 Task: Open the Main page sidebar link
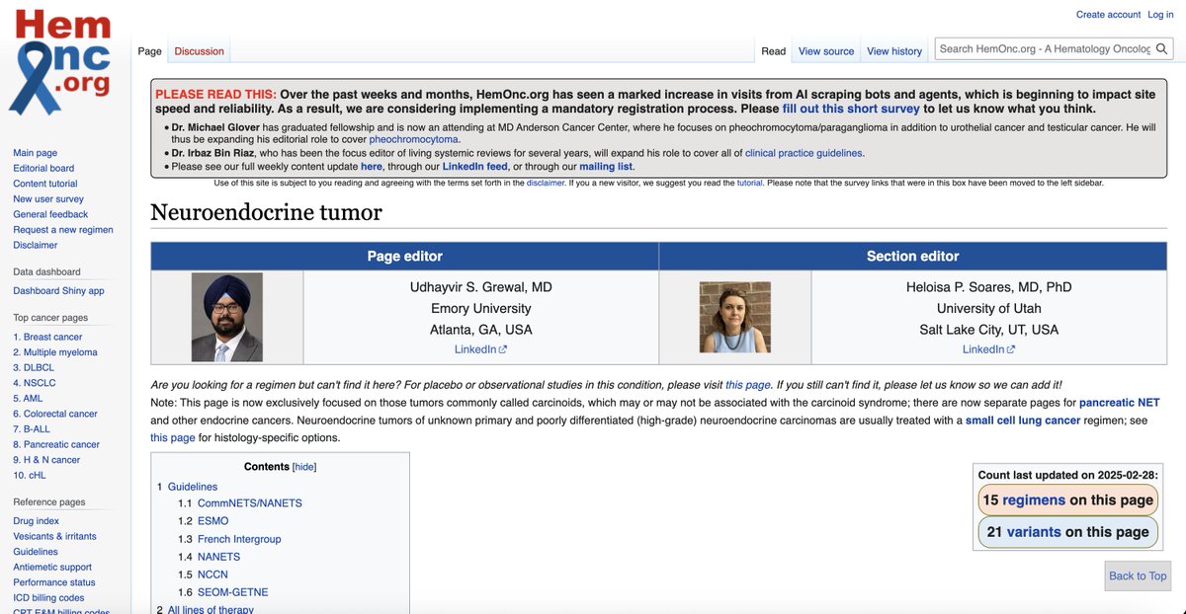coord(35,153)
